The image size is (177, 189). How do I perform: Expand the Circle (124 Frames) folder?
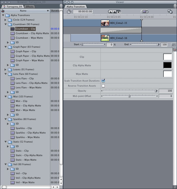5,20
